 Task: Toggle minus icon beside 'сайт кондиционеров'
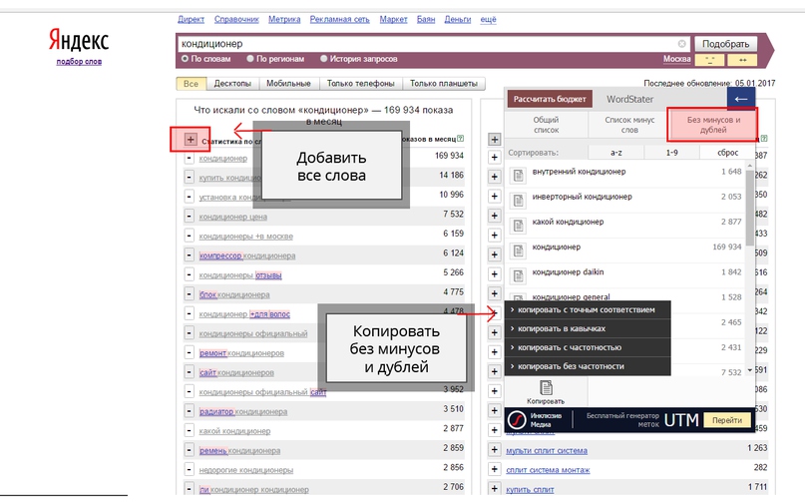[189, 372]
